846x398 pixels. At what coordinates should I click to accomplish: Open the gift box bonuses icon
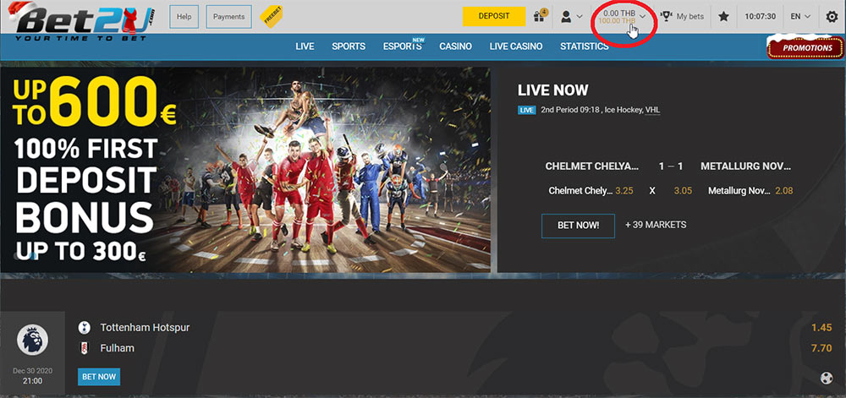point(540,16)
